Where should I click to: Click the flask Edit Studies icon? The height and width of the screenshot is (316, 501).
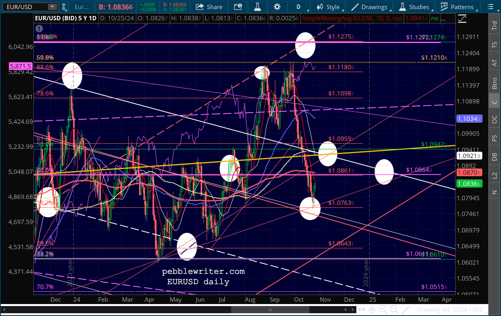click(x=258, y=7)
